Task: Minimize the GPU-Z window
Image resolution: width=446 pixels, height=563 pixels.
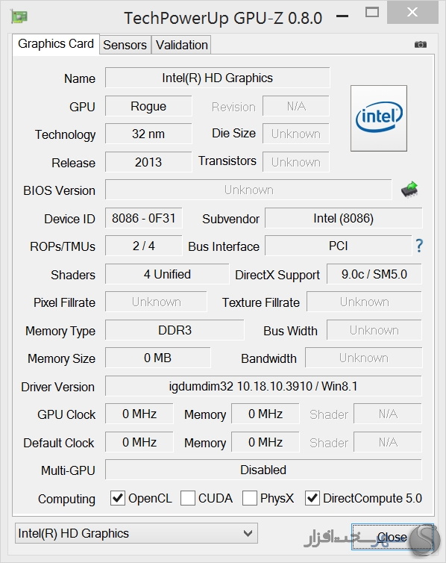Action: tap(342, 16)
